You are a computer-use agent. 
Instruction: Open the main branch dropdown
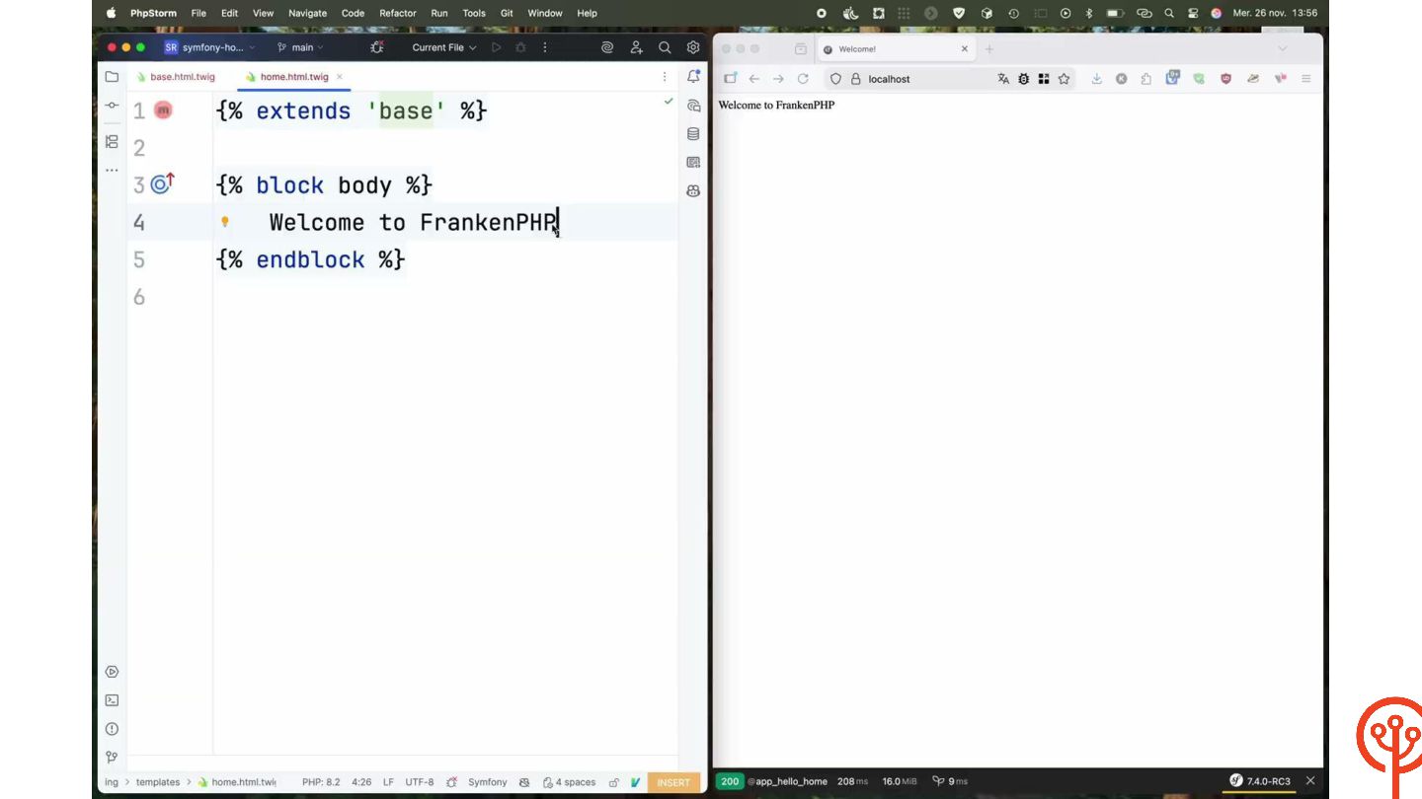(x=300, y=47)
